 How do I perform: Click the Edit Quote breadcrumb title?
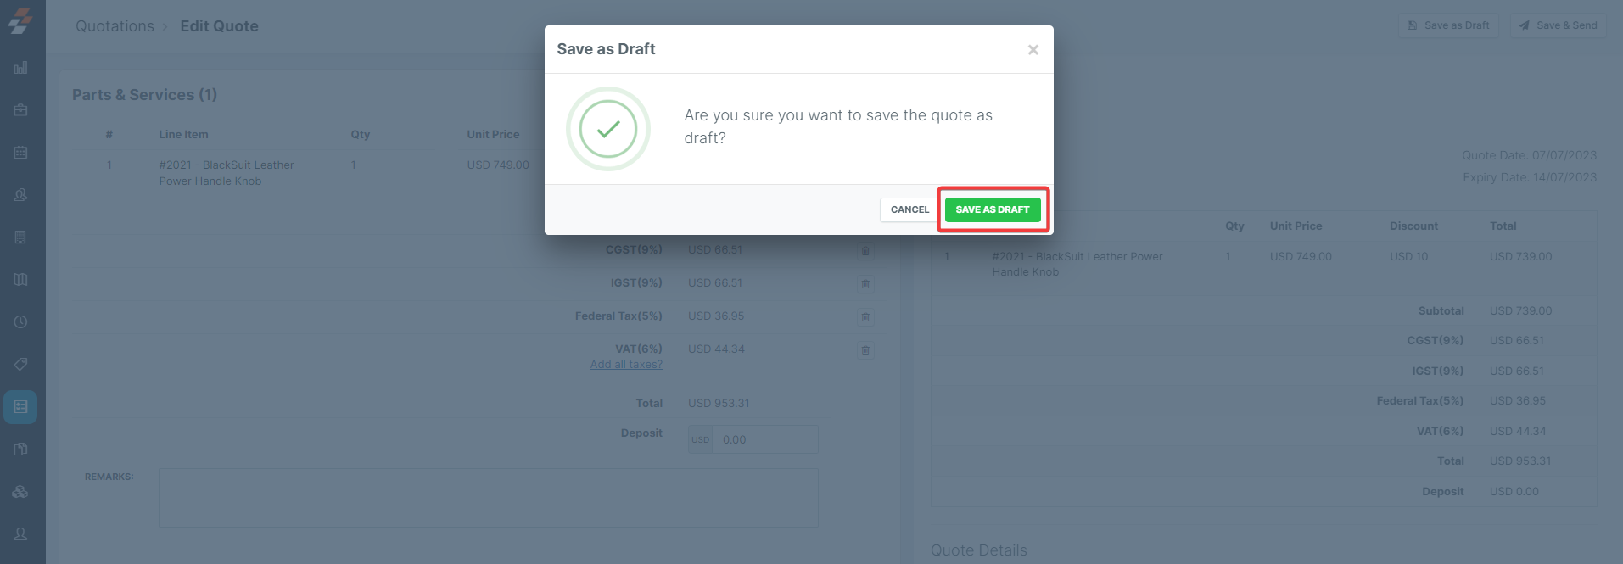pyautogui.click(x=219, y=26)
